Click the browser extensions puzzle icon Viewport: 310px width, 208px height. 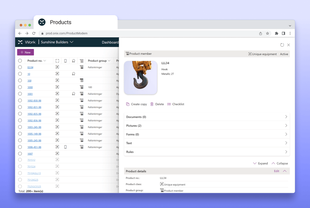(x=276, y=33)
